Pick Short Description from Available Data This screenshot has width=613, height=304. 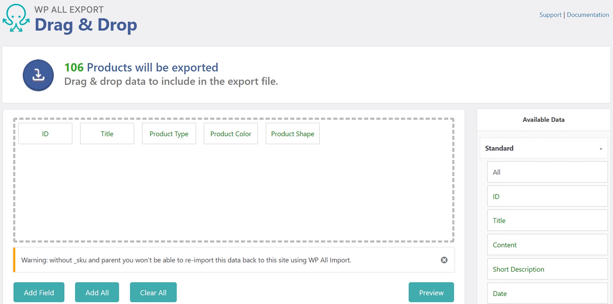tap(547, 269)
